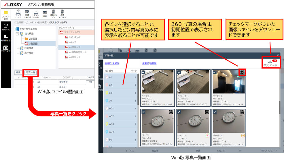284x160 pixels.
Task: Download checked photos with ダウンロード button
Action: point(270,63)
